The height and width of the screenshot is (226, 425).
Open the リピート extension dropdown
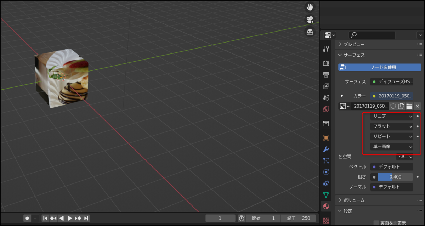pyautogui.click(x=392, y=136)
